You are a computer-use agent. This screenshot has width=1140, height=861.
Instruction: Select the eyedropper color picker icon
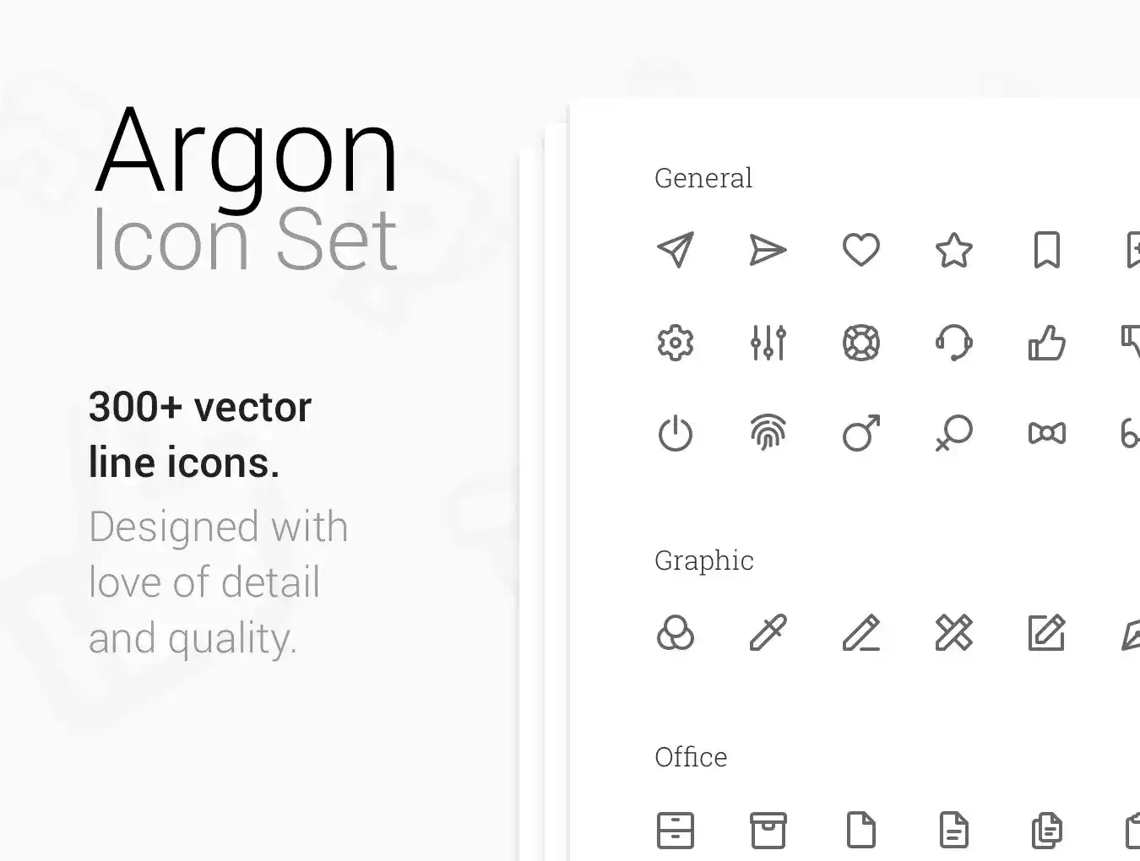pyautogui.click(x=768, y=632)
